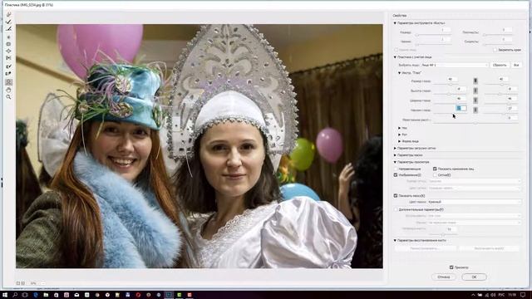Expand the Нос (nose) subsection
This screenshot has width=532, height=299.
tap(399, 128)
